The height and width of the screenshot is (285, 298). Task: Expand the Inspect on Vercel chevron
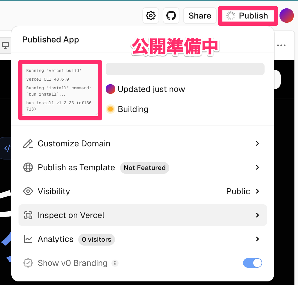click(257, 215)
